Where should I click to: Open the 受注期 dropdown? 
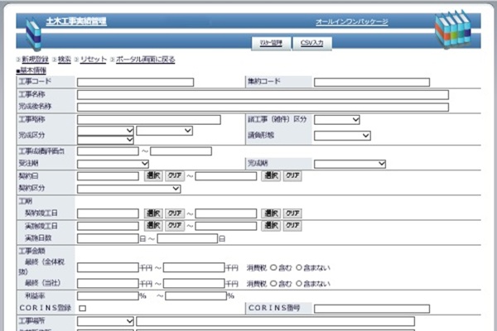tap(113, 164)
